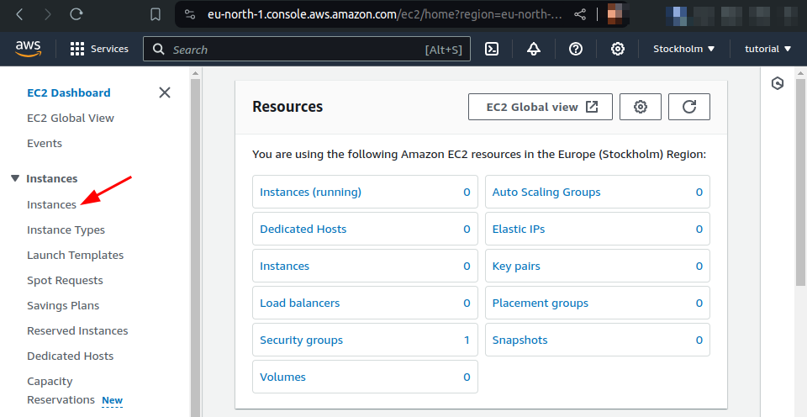Click Elastic IPs resource link
The width and height of the screenshot is (807, 417).
[519, 229]
